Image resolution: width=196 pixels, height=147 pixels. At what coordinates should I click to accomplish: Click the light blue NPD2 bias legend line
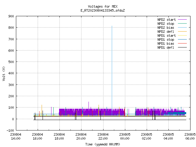click(x=183, y=28)
